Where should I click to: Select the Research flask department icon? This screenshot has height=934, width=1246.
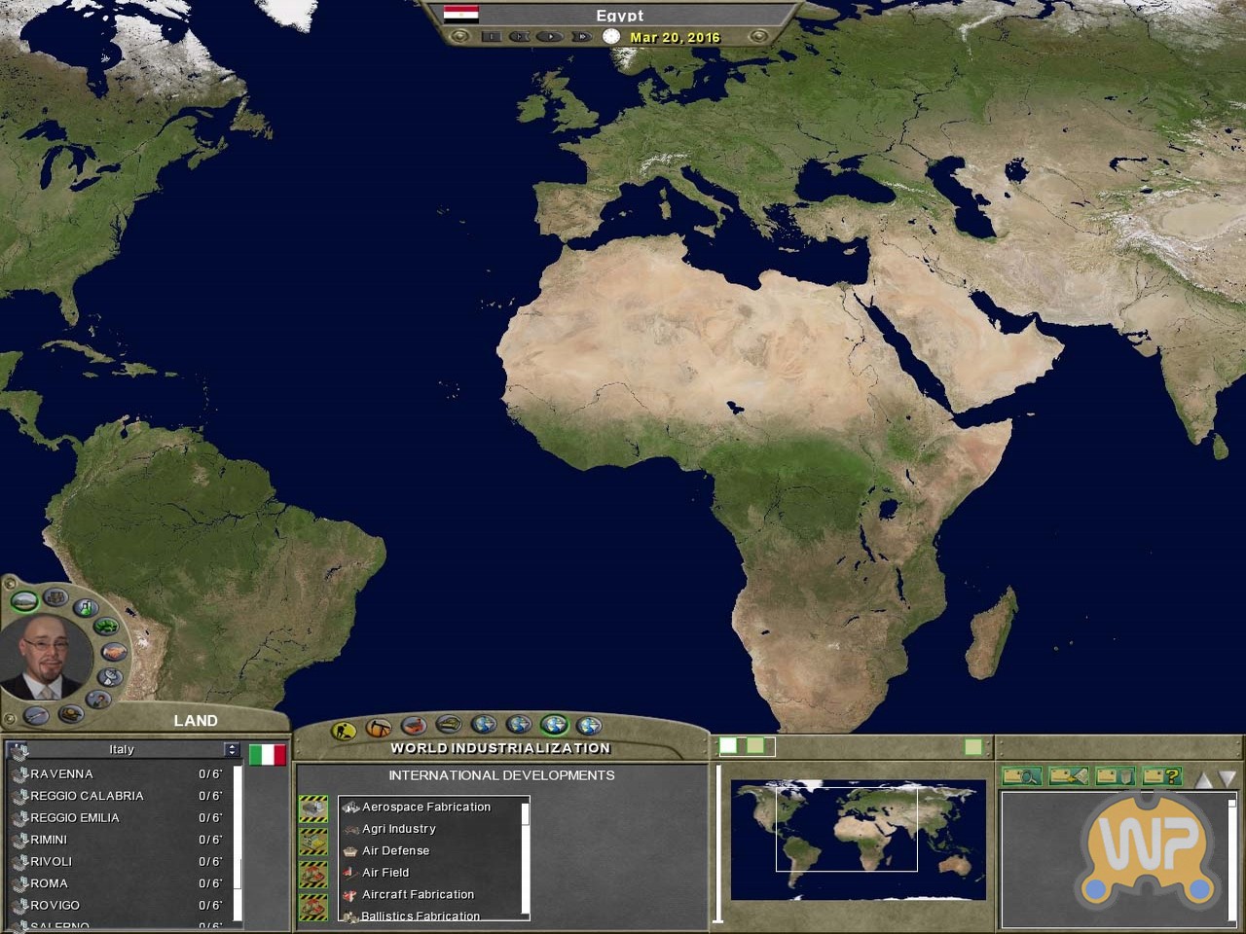[x=86, y=608]
